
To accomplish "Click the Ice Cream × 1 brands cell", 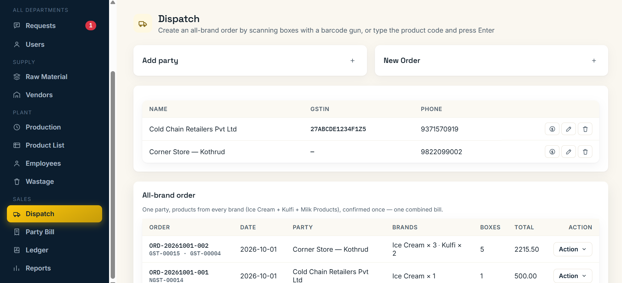I will point(414,276).
